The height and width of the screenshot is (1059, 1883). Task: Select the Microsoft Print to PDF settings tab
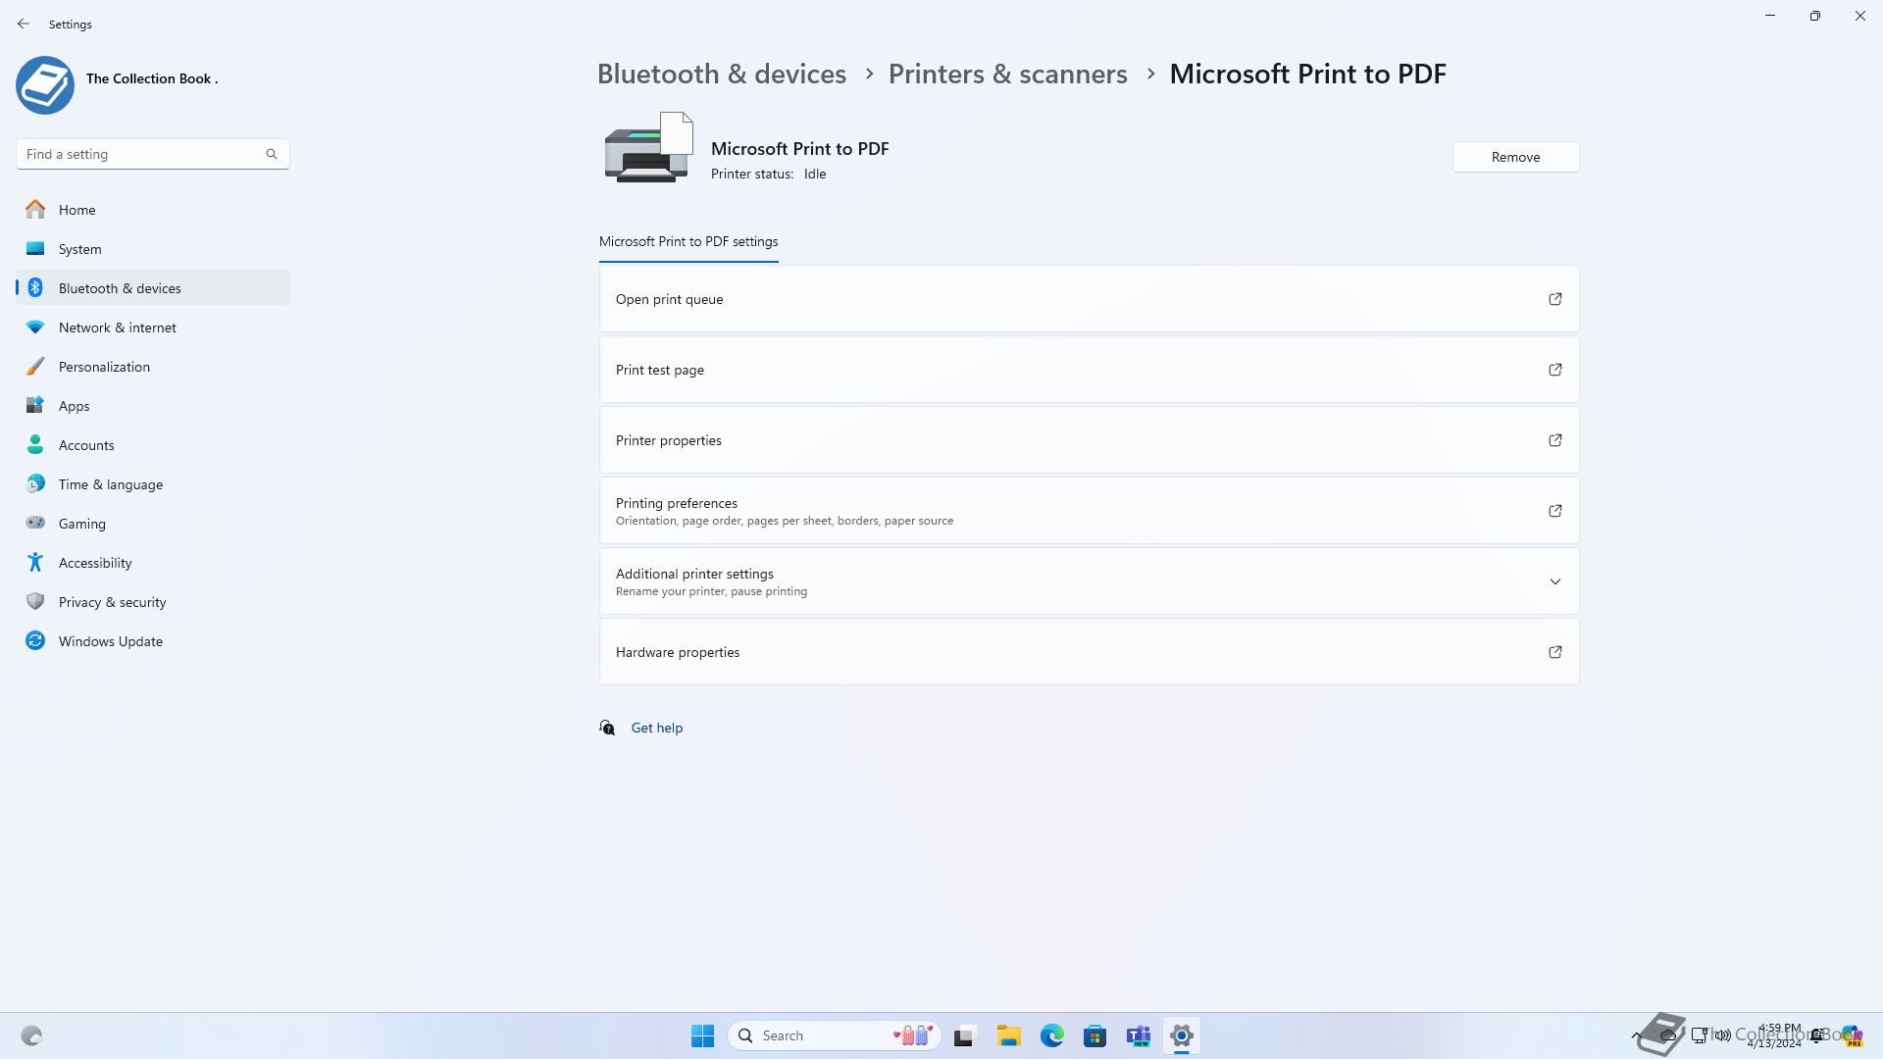688,241
